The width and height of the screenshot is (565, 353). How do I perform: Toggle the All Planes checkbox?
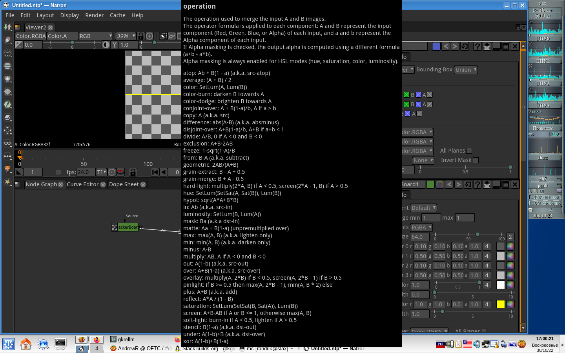click(469, 151)
